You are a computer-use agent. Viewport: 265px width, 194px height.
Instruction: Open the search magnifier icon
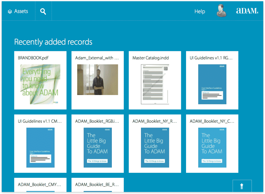[x=43, y=11]
